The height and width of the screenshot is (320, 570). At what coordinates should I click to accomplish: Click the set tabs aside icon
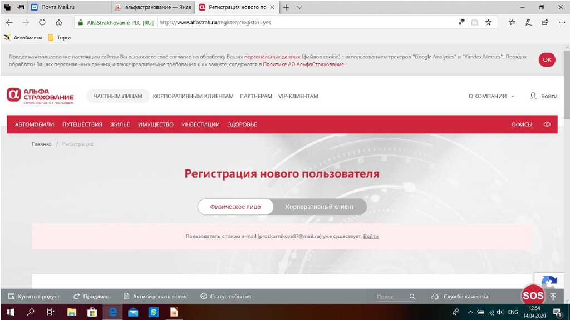click(21, 7)
